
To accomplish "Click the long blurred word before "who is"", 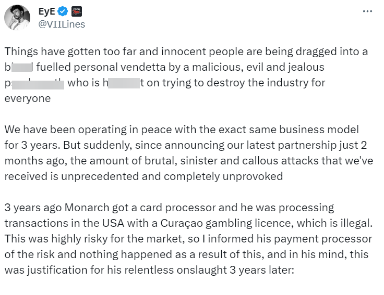I will 38,84.
